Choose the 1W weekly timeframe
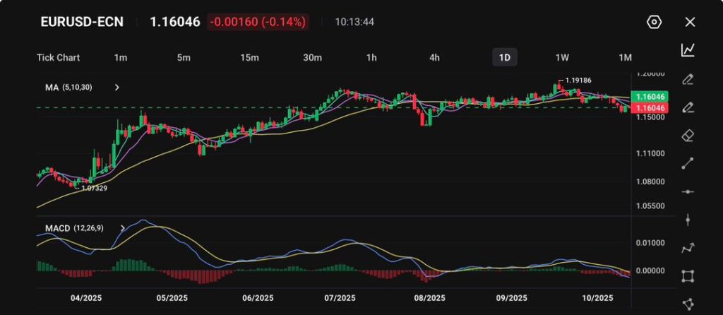 coord(562,57)
